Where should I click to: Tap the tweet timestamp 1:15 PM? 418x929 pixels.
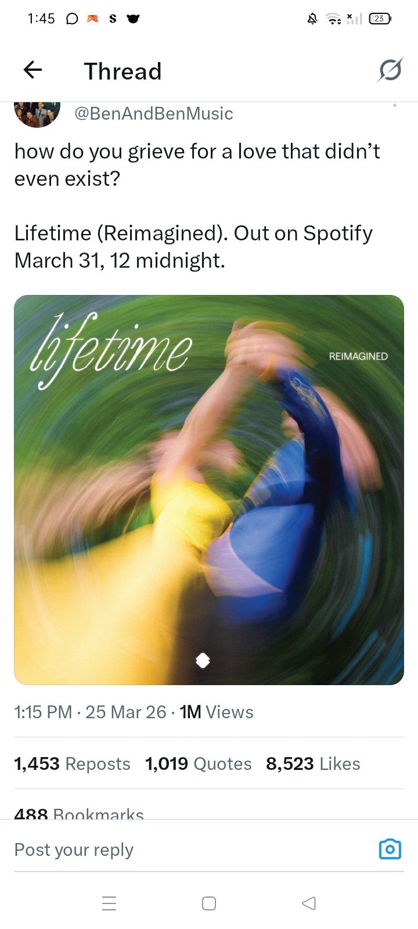point(43,712)
